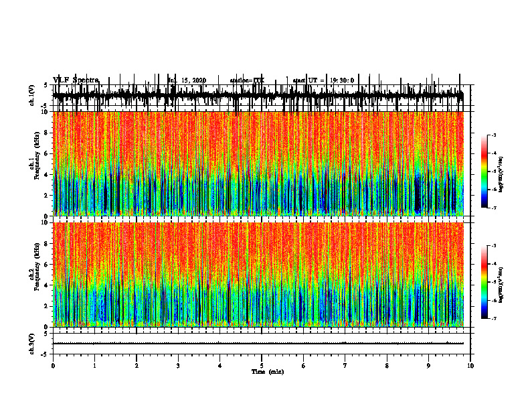
Task: Click the '3' minute tick label
Action: point(178,366)
